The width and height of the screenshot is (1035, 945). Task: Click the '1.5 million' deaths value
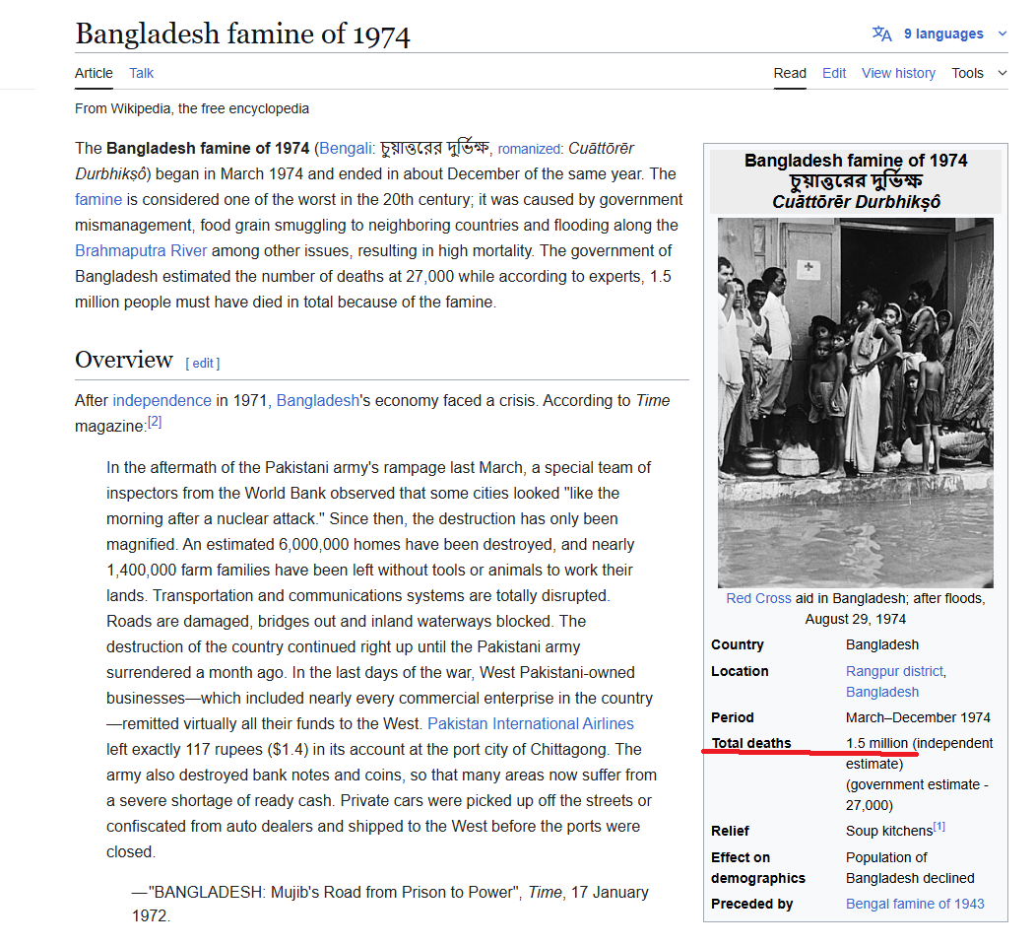876,744
